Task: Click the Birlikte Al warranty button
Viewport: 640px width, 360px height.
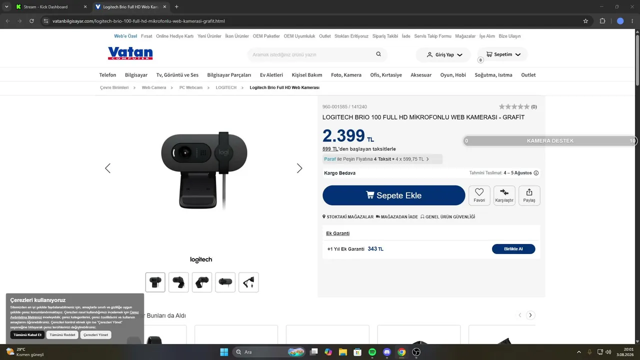Action: [x=513, y=249]
